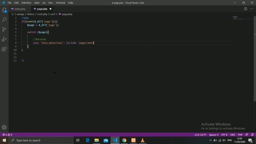Screen dimensions: 256x144
Task: Open the More Actions ellipsis menu
Action: [x=252, y=9]
